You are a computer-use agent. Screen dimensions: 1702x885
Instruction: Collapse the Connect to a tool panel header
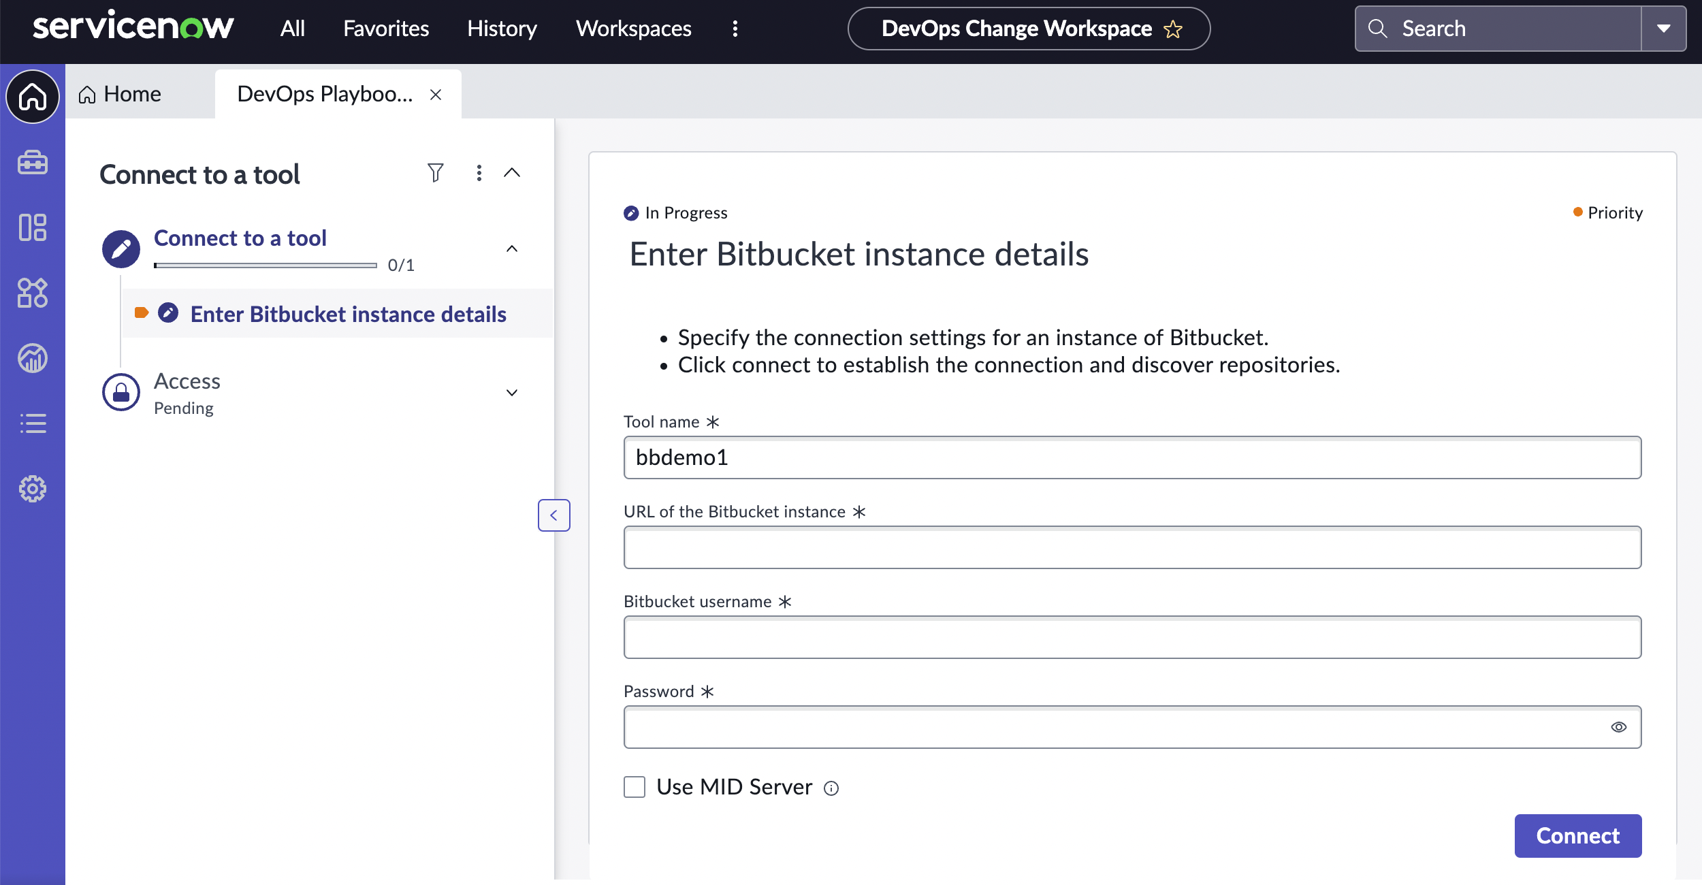click(512, 173)
